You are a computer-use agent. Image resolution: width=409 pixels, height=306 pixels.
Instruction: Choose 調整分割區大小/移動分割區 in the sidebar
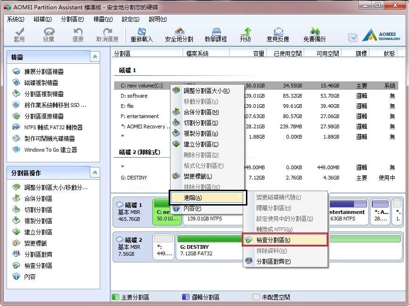pyautogui.click(x=50, y=187)
